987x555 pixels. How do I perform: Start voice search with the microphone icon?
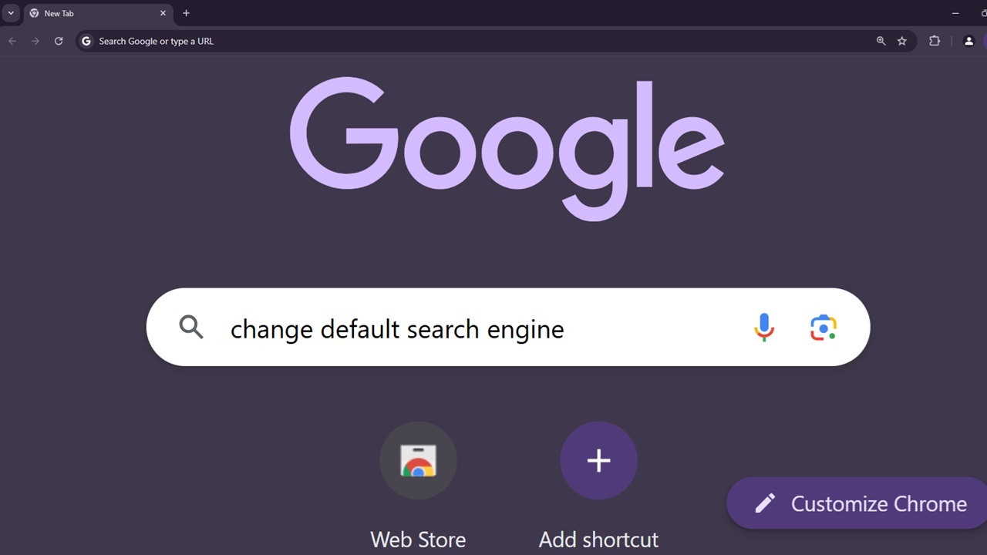tap(764, 327)
